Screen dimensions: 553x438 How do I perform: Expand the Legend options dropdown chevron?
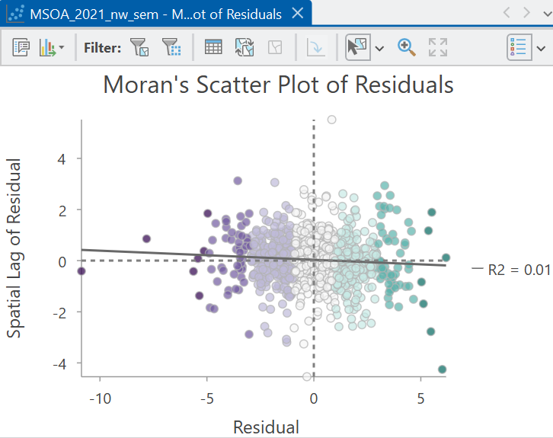541,48
